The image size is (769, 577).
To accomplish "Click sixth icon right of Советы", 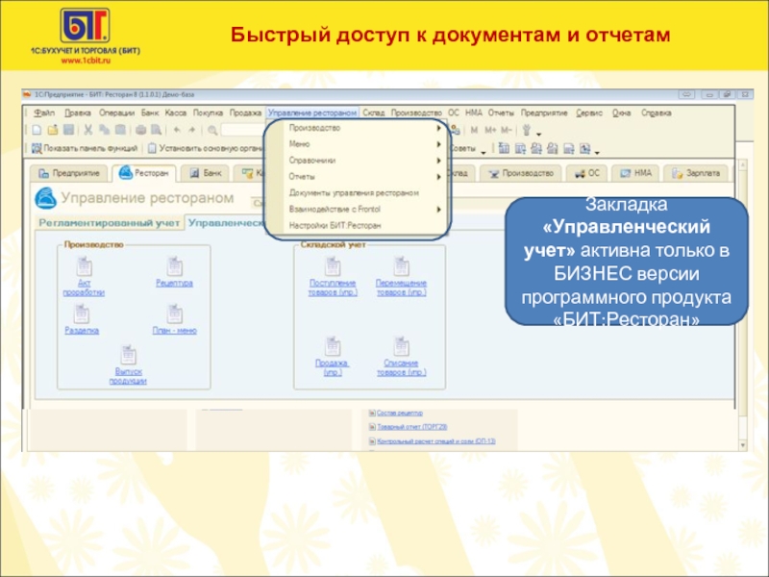I will click(x=584, y=148).
